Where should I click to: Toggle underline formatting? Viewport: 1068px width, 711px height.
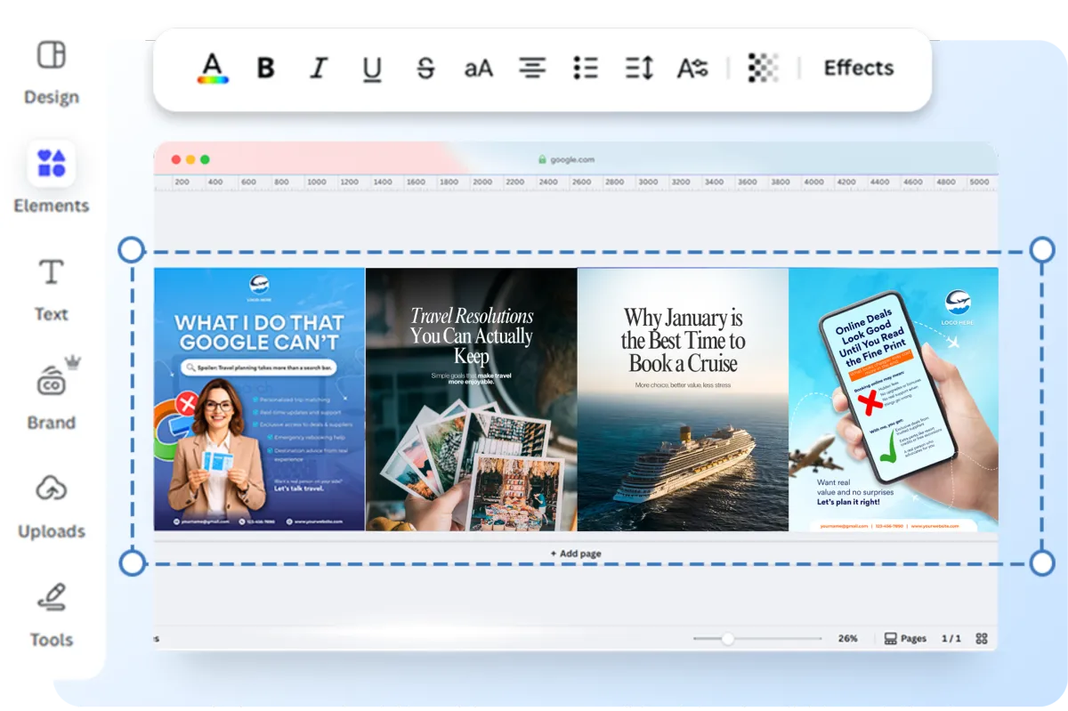coord(372,69)
